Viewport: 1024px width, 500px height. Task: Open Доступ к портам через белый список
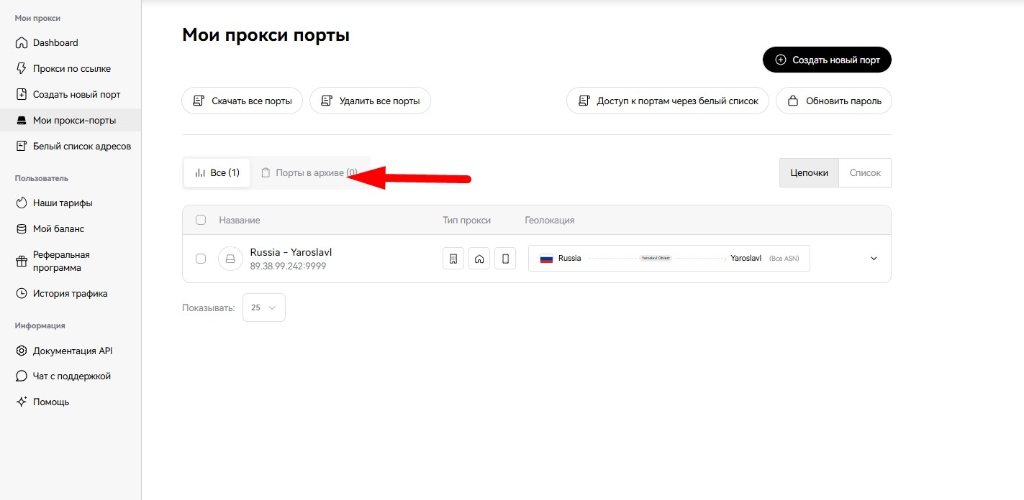(668, 101)
